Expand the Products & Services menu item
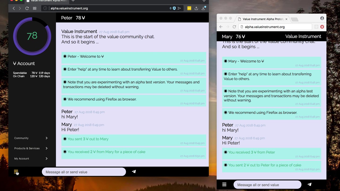 click(31, 148)
